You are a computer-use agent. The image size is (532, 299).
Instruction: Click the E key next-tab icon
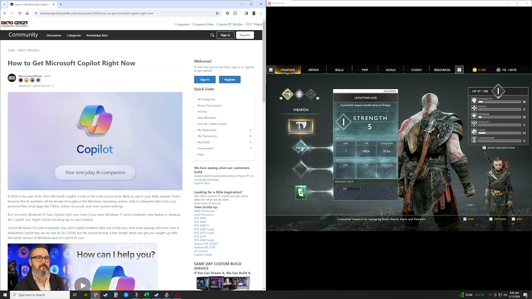coord(459,70)
